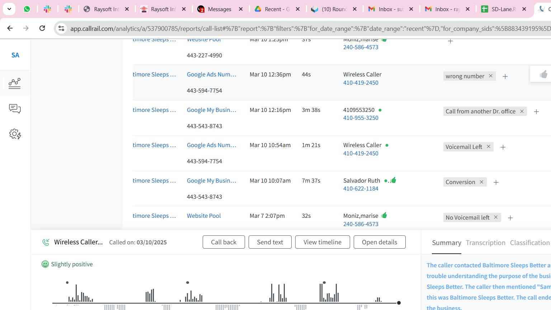Open conversations chat icon in sidebar

pyautogui.click(x=15, y=109)
